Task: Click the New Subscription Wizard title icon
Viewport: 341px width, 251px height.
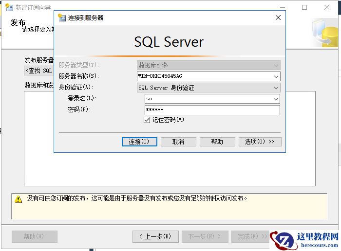Action: [x=9, y=7]
